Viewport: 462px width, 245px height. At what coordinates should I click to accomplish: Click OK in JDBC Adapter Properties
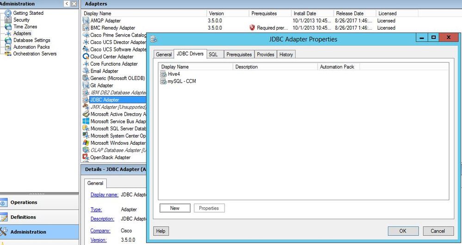403,231
